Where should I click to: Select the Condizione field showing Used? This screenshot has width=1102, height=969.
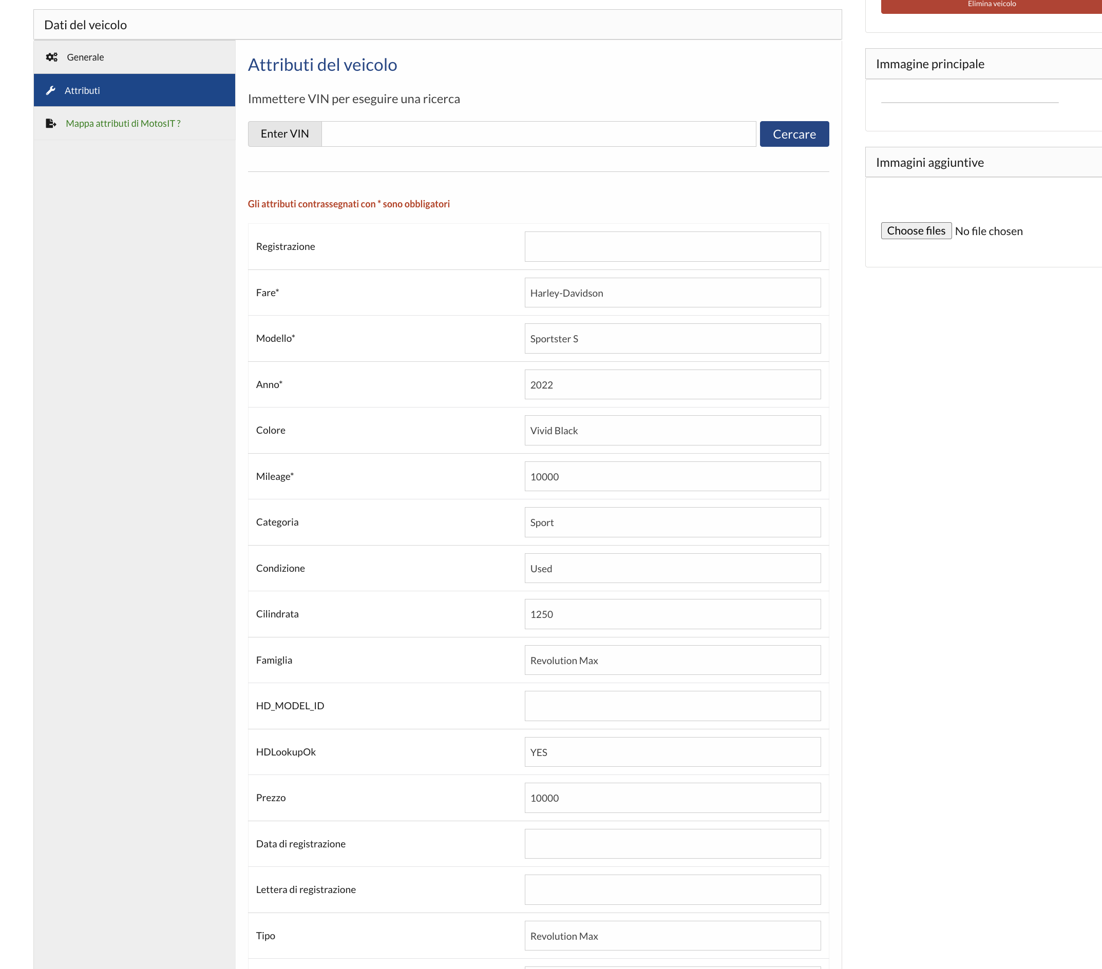tap(672, 568)
